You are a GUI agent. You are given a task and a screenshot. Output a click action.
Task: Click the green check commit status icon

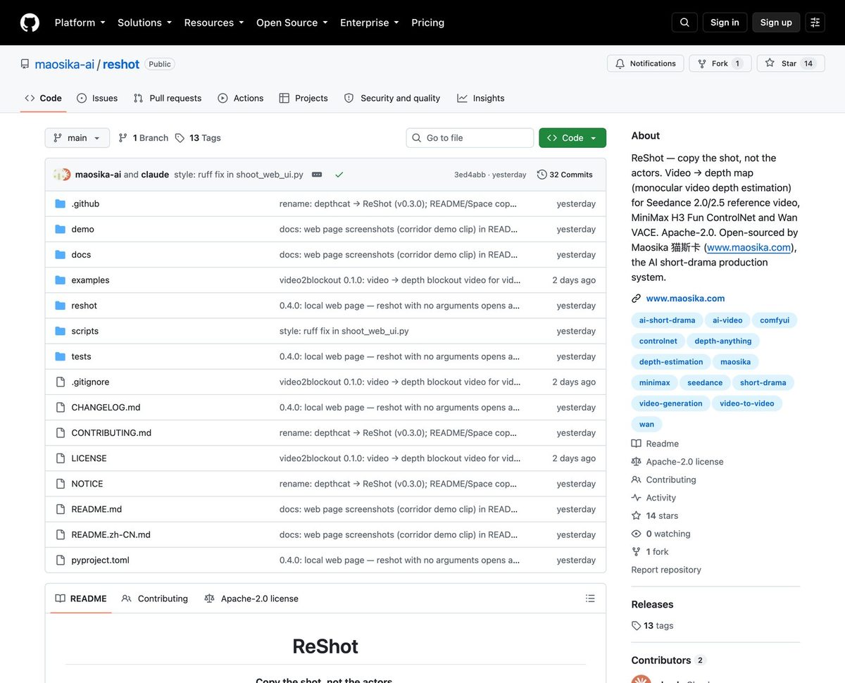[339, 175]
